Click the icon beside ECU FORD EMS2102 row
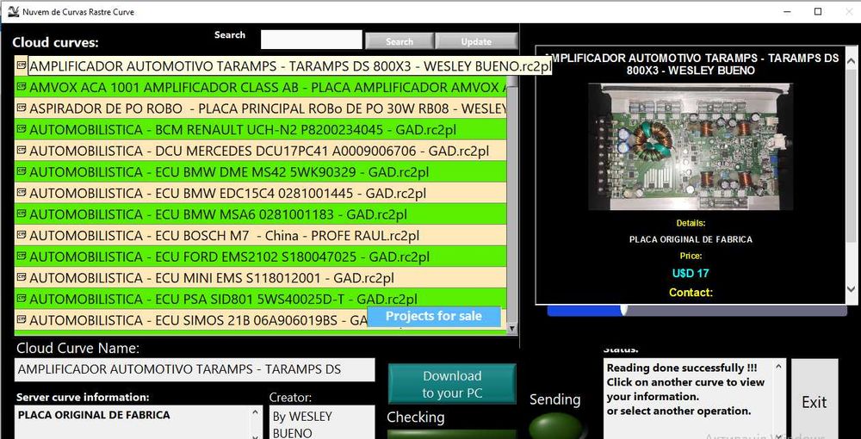Image resolution: width=861 pixels, height=439 pixels. coord(22,256)
